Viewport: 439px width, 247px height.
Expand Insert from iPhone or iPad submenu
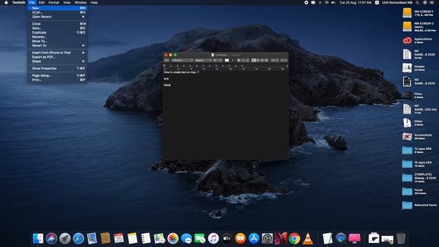(x=58, y=53)
